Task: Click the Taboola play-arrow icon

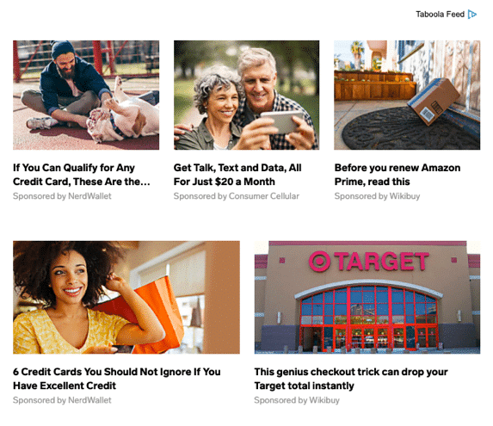Action: click(472, 14)
